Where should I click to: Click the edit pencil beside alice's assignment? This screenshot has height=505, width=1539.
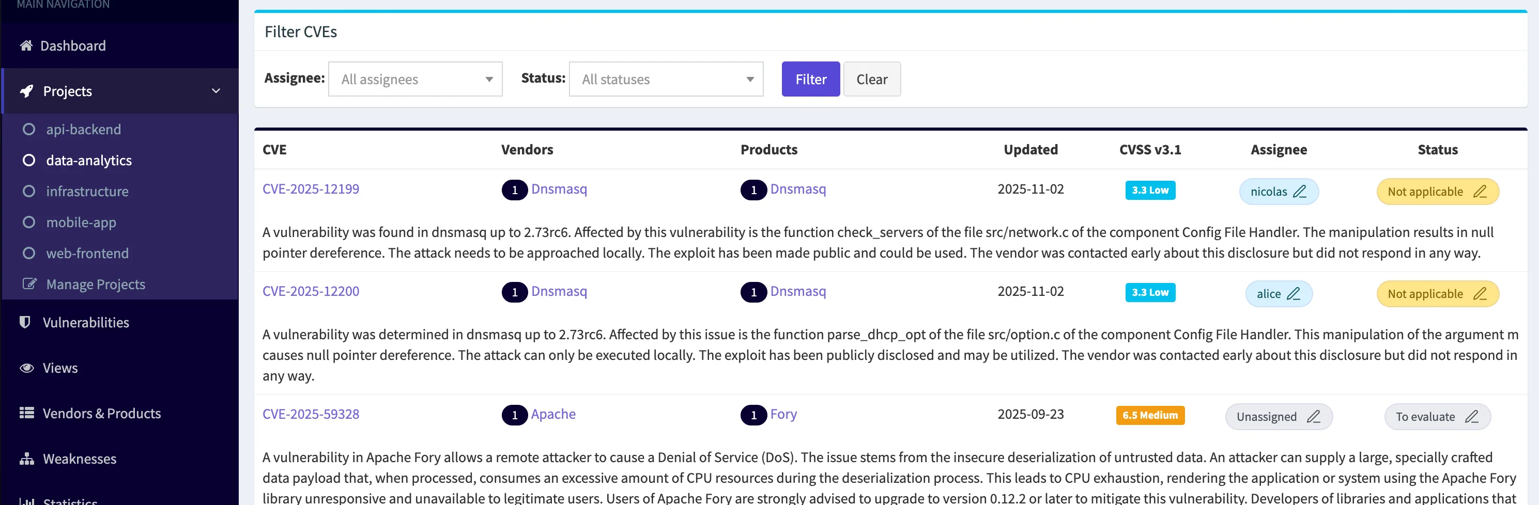point(1294,294)
